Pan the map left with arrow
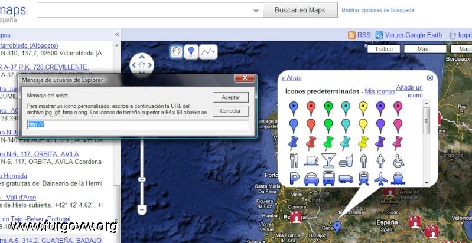 pos(134,65)
